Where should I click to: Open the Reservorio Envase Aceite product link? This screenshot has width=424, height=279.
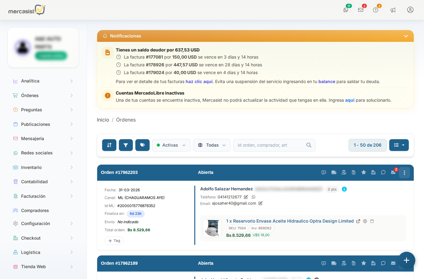click(290, 221)
